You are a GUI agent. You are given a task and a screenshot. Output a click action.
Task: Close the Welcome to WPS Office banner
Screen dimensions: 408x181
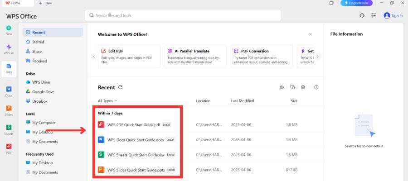[x=311, y=34]
